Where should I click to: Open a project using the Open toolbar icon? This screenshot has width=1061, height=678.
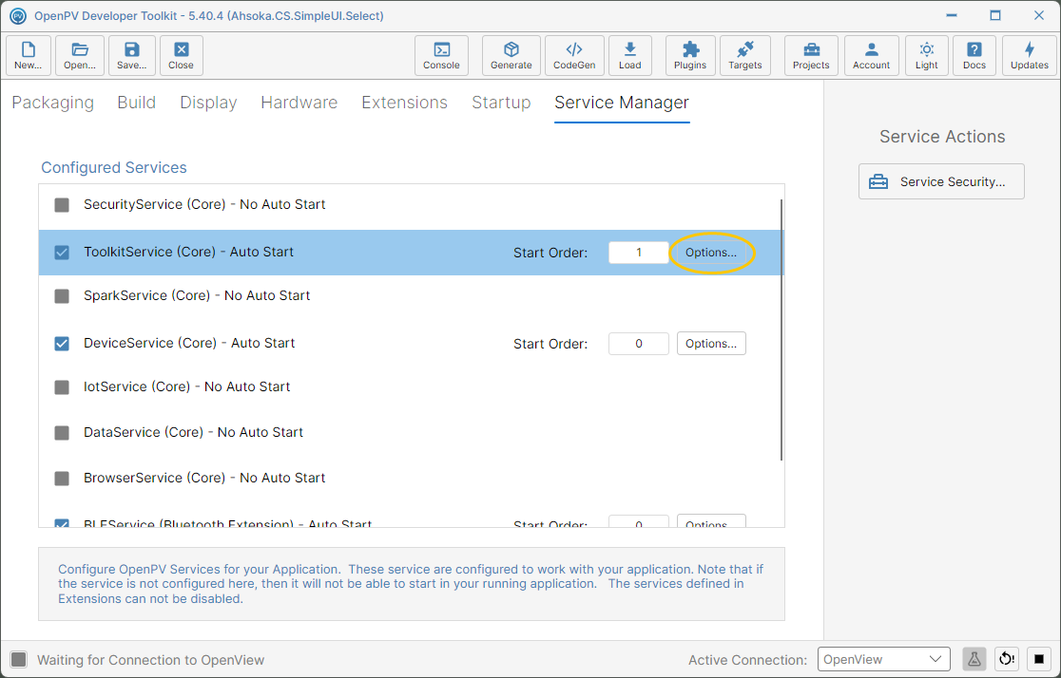click(x=80, y=55)
